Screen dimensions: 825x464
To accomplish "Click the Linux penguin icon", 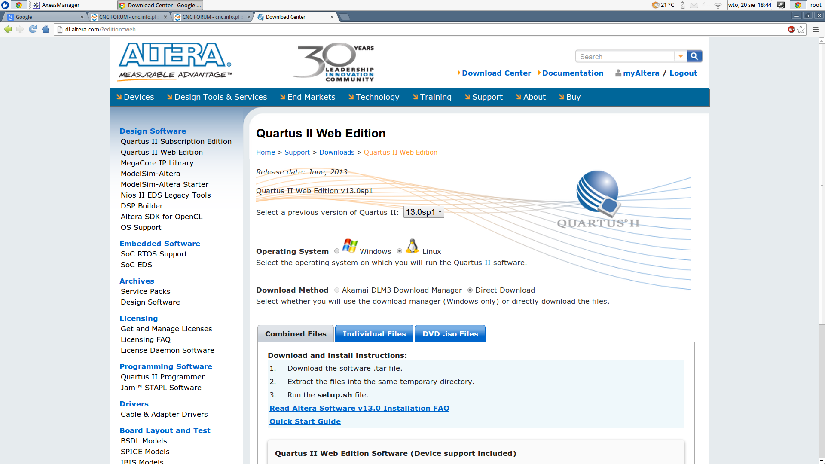I will [412, 246].
